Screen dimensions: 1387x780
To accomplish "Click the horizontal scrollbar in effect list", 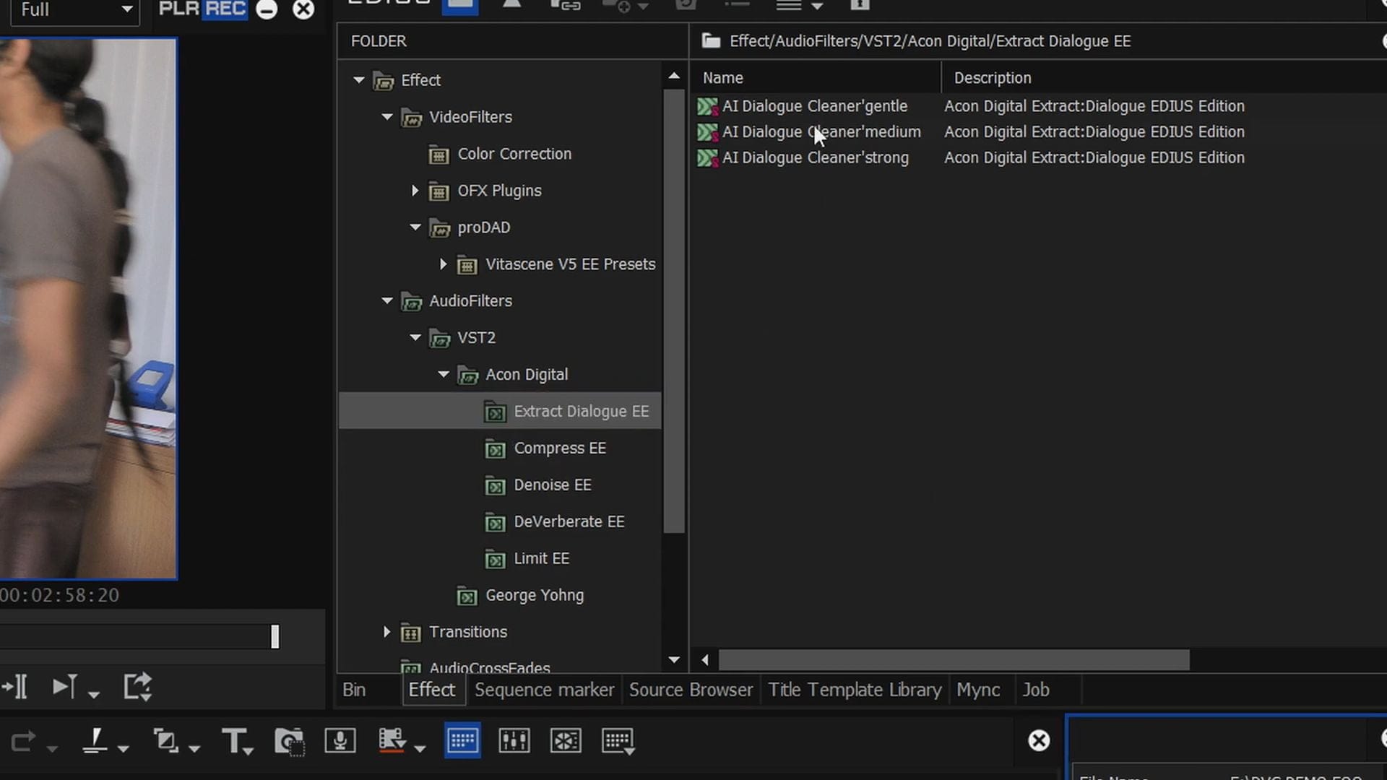I will (954, 659).
